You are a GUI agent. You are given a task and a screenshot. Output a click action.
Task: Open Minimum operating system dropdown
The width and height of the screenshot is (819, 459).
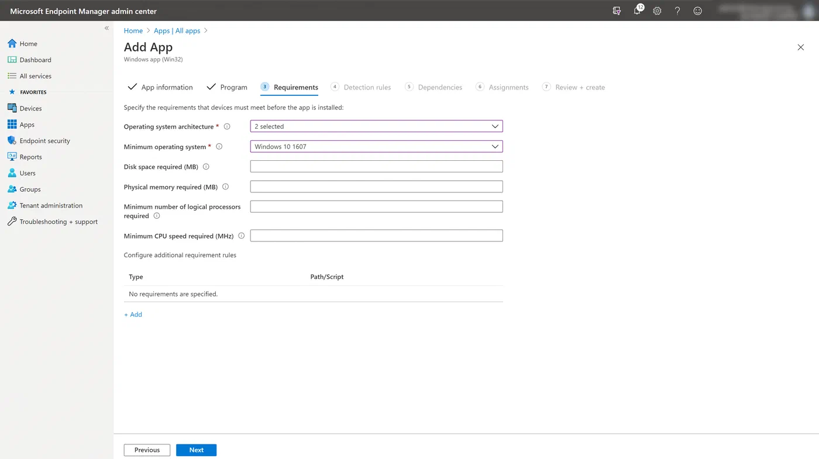(x=376, y=147)
